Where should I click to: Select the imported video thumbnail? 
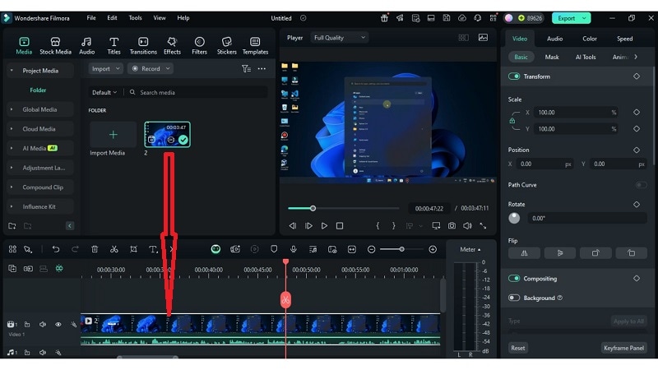168,135
